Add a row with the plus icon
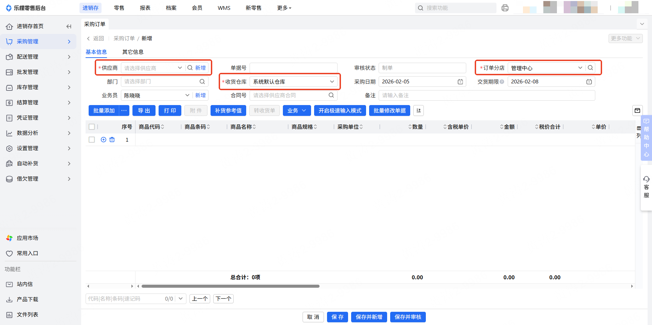This screenshot has height=325, width=652. [x=104, y=140]
